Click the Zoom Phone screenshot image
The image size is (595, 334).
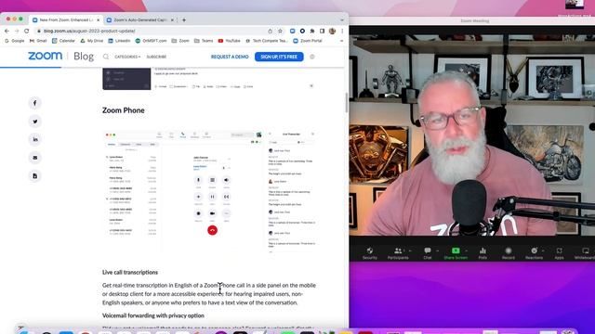click(209, 191)
